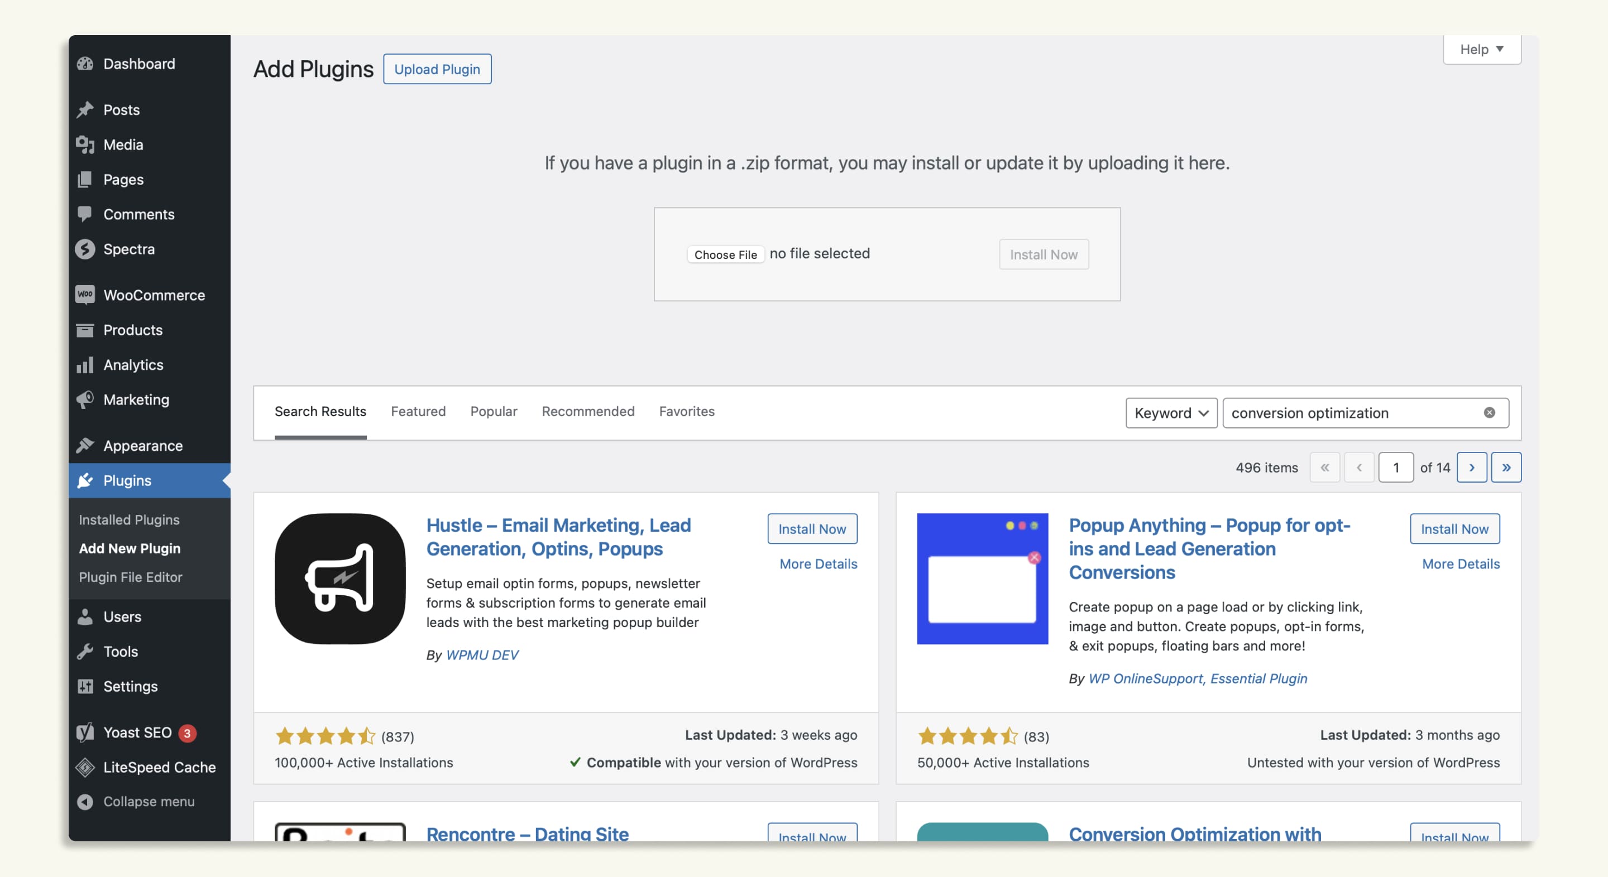Install the Hustle email marketing plugin

[x=811, y=528]
